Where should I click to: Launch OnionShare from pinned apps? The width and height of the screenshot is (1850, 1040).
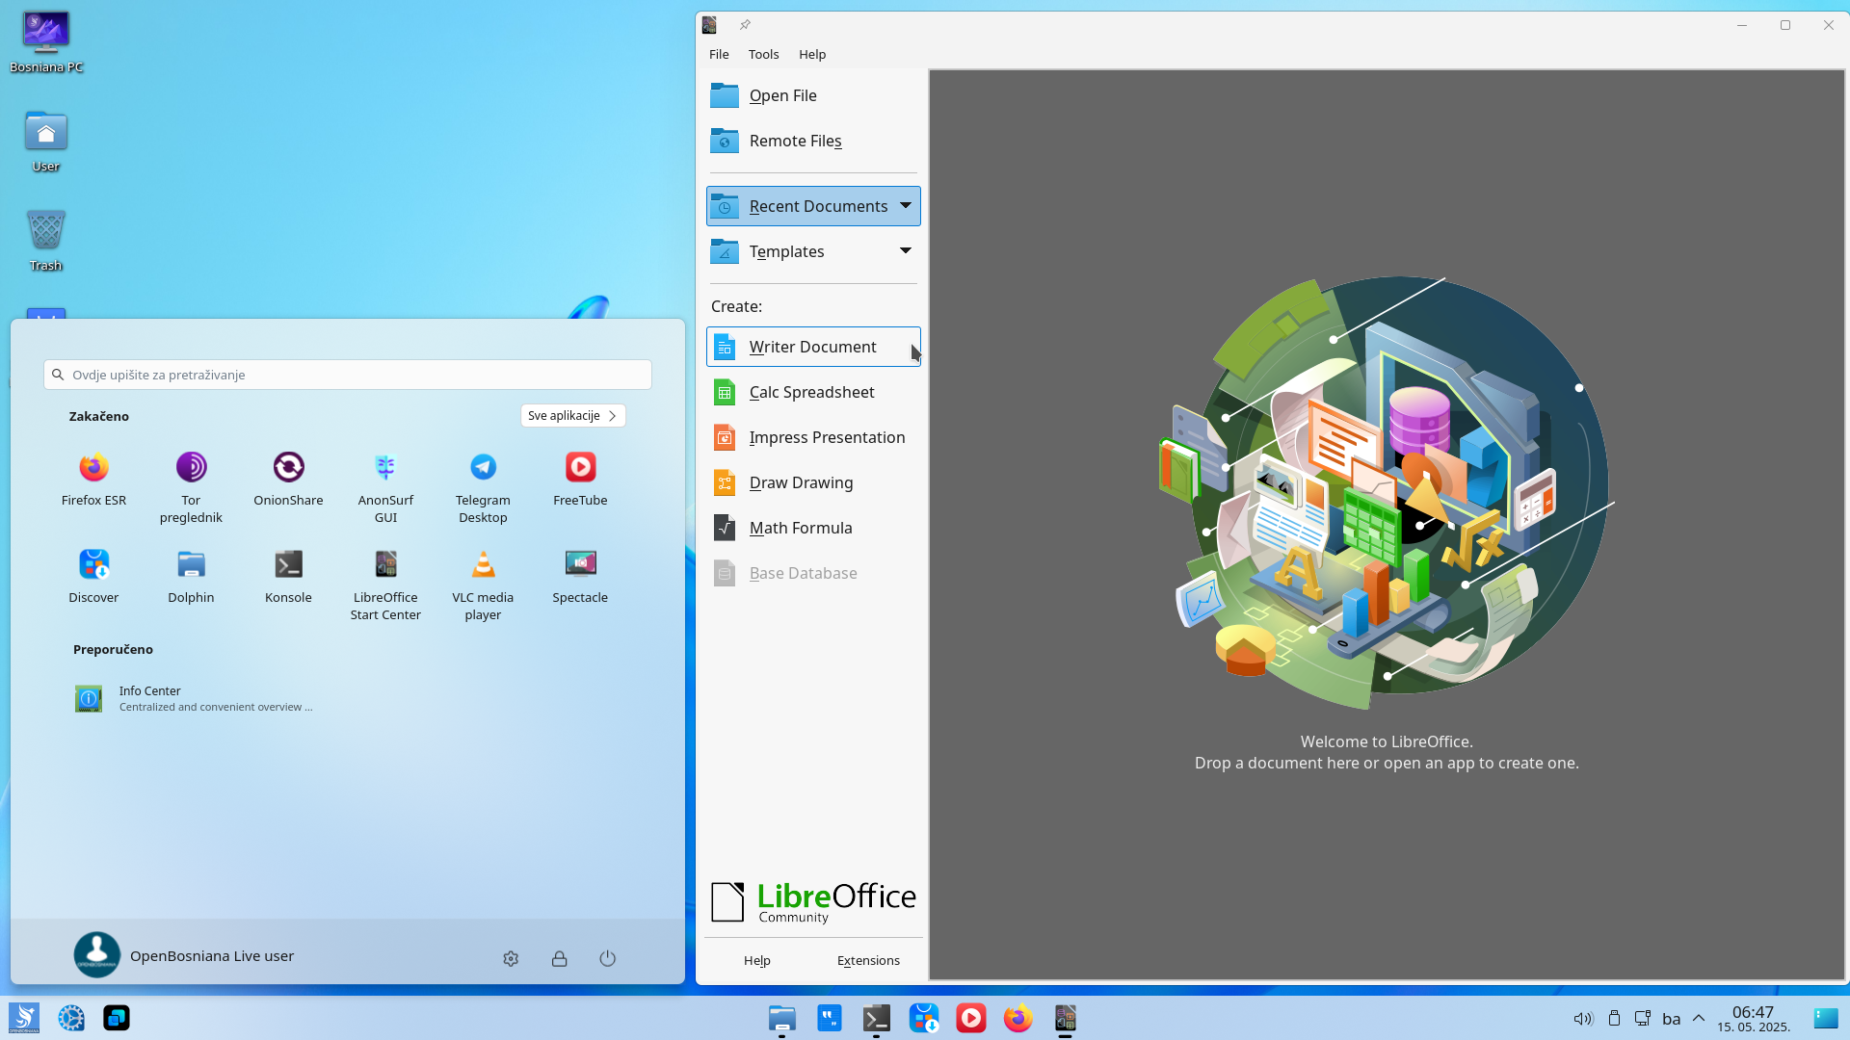[288, 479]
